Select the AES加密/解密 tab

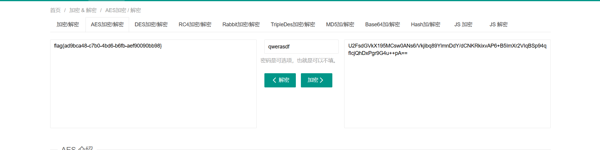click(107, 25)
